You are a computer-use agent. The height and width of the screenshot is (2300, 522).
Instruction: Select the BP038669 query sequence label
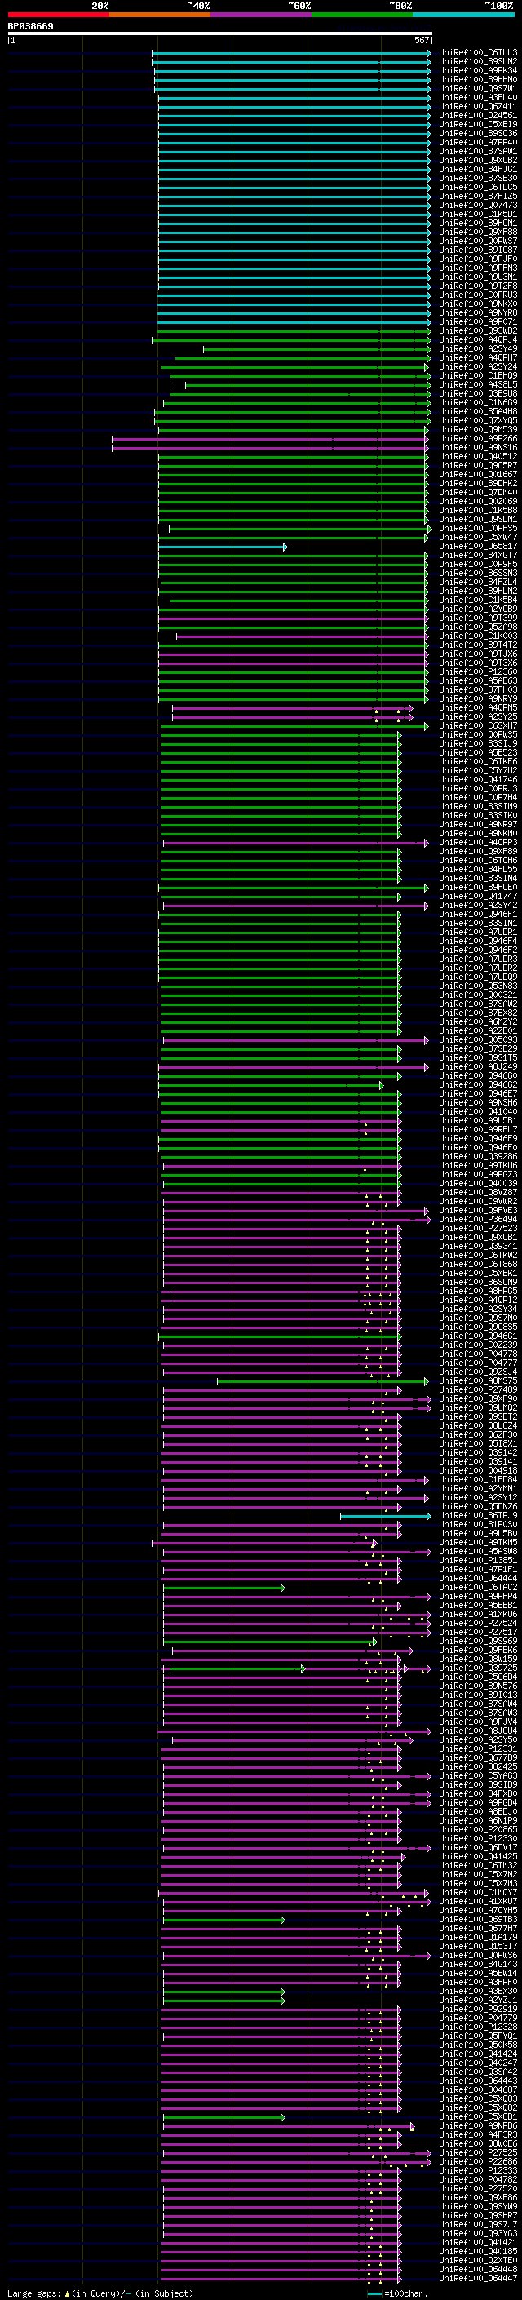pos(30,27)
